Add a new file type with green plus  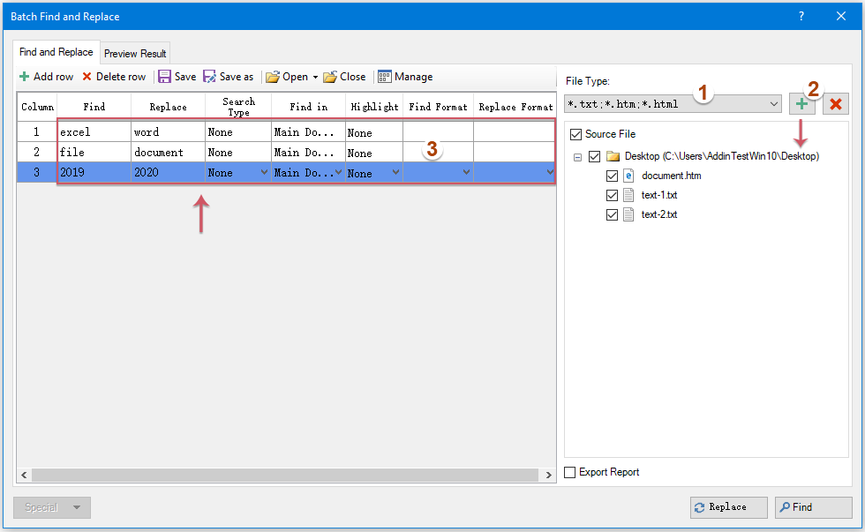click(802, 103)
